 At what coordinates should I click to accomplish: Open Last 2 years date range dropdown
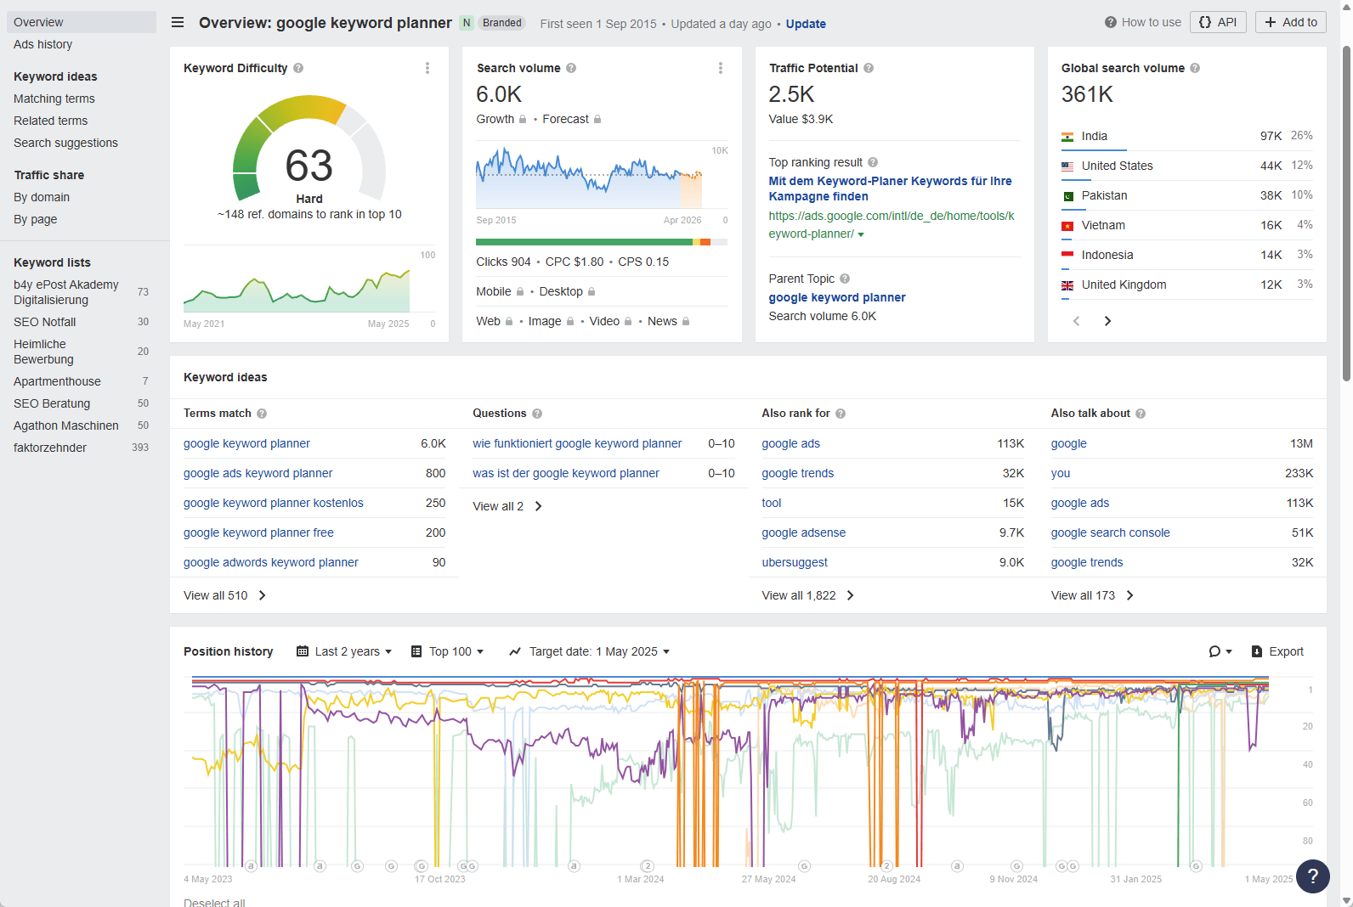coord(344,651)
